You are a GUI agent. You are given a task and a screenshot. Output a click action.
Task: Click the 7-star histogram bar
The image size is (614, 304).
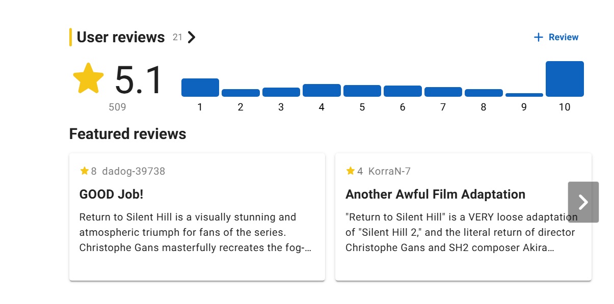[443, 92]
